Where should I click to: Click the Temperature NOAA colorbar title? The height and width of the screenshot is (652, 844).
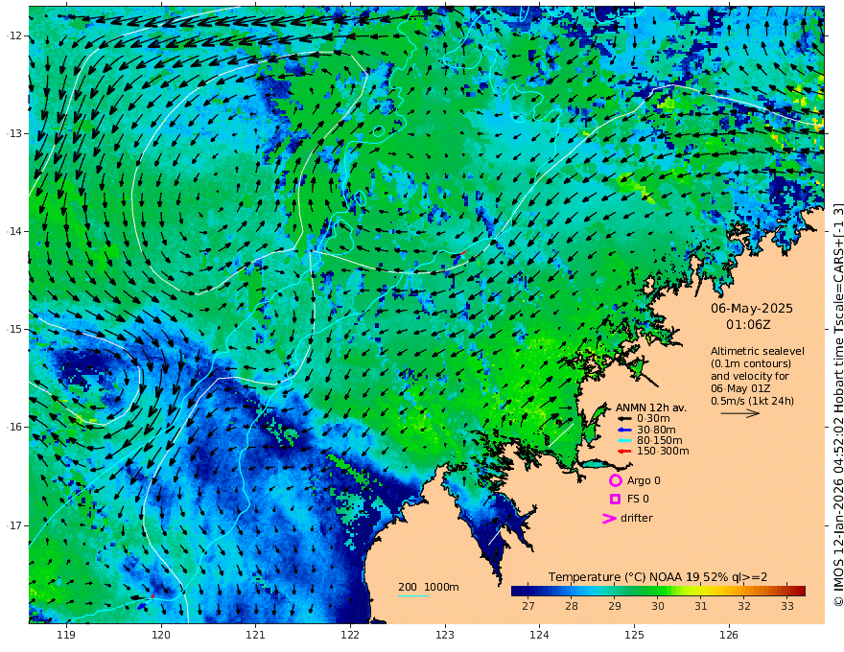[658, 577]
